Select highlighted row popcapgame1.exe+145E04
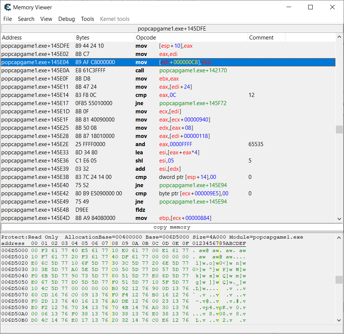Image resolution: width=344 pixels, height=334 pixels. click(168, 62)
